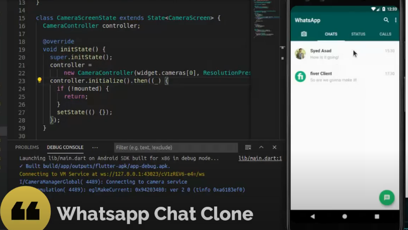Click line number 23 in the gutter
Screen dimensions: 408x230
pos(22,81)
